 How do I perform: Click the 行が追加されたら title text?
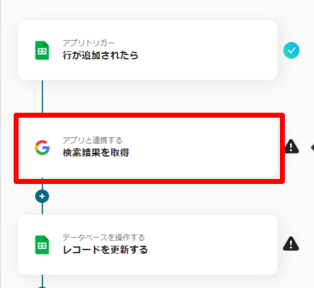tap(100, 55)
